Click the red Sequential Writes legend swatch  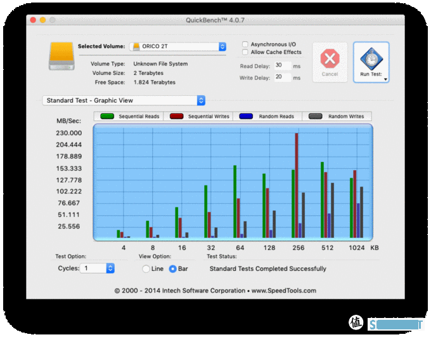click(176, 116)
